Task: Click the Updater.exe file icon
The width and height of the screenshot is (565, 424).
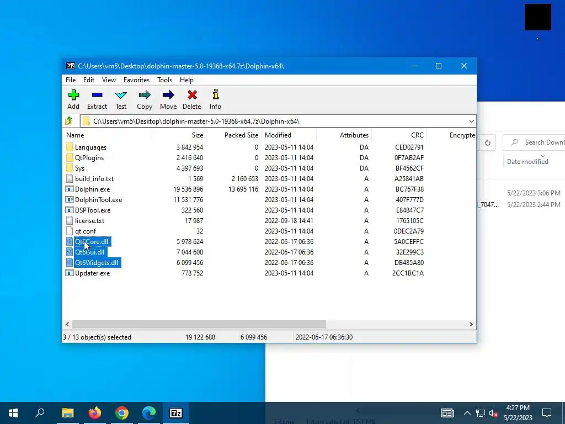Action: [70, 273]
